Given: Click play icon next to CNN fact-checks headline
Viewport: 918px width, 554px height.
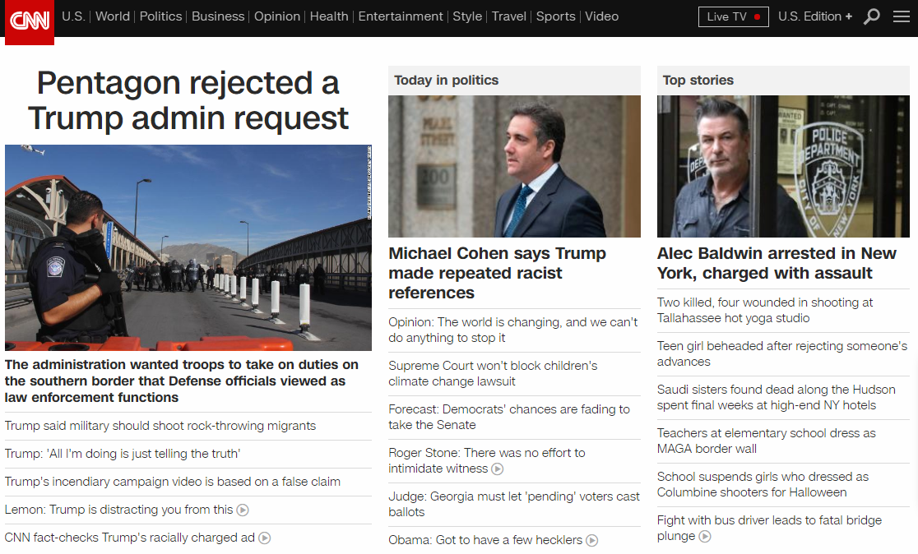Looking at the screenshot, I should tap(265, 538).
